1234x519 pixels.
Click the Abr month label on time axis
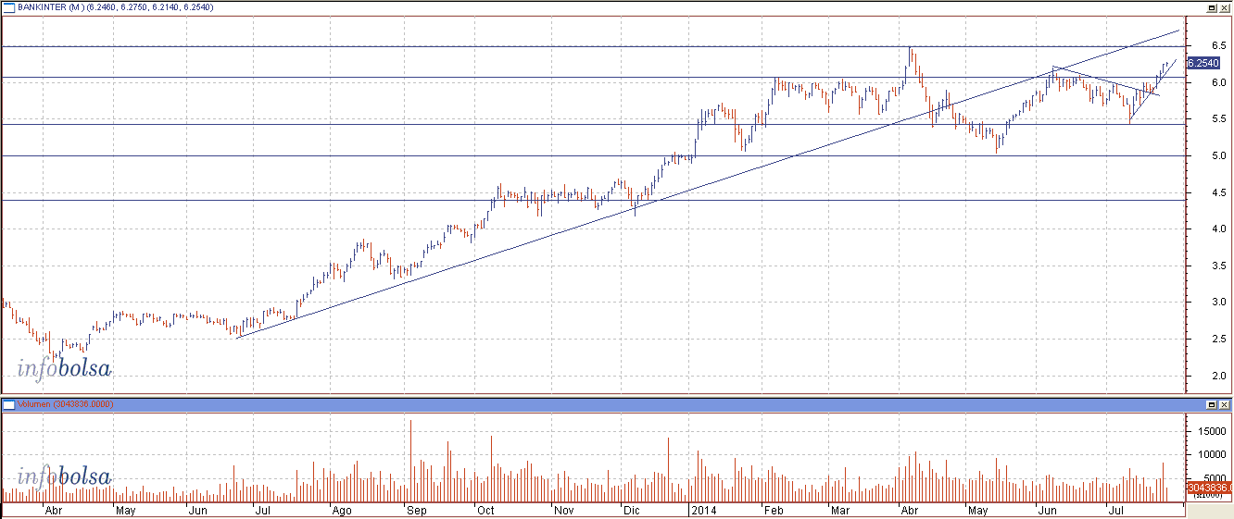coord(54,510)
